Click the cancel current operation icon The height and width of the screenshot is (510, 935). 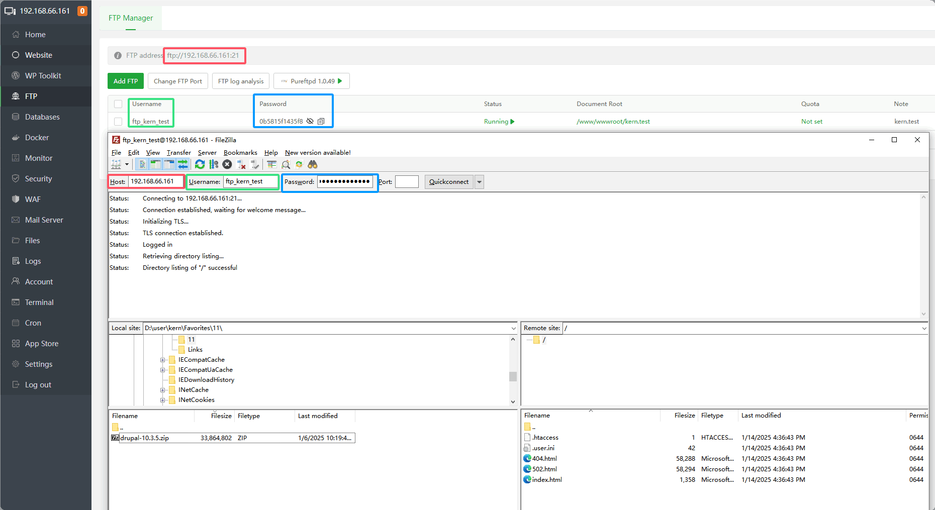227,164
